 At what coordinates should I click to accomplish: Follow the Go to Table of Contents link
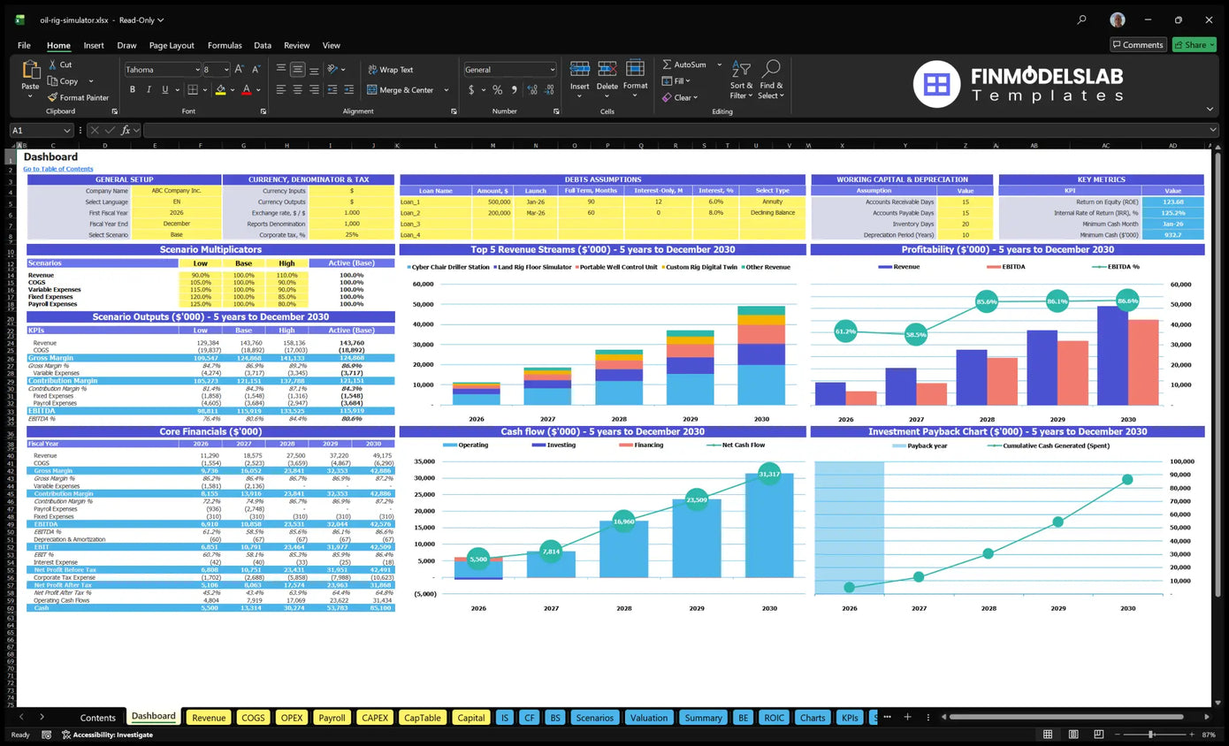57,169
